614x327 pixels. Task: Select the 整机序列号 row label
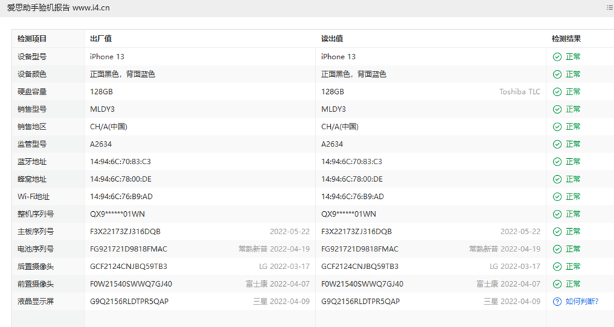tap(35, 214)
